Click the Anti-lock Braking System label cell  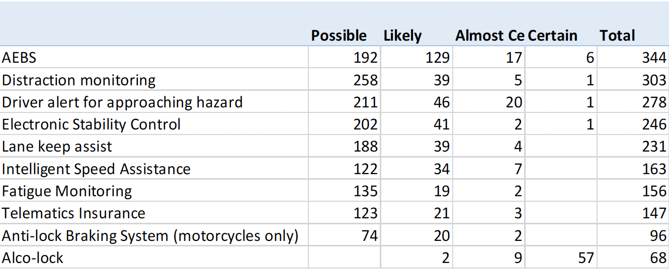point(150,235)
